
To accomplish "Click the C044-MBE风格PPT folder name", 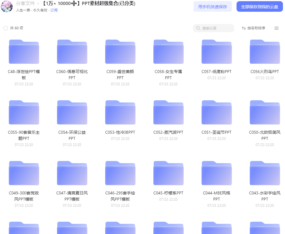I will (x=217, y=196).
